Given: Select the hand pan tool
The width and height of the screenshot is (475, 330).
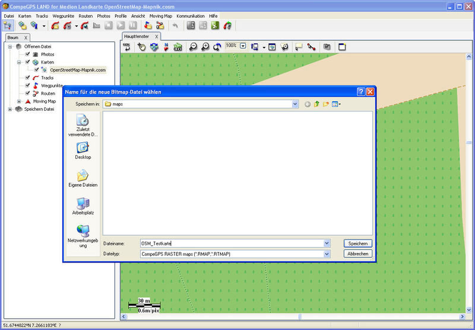Looking at the screenshot, I should [x=141, y=47].
